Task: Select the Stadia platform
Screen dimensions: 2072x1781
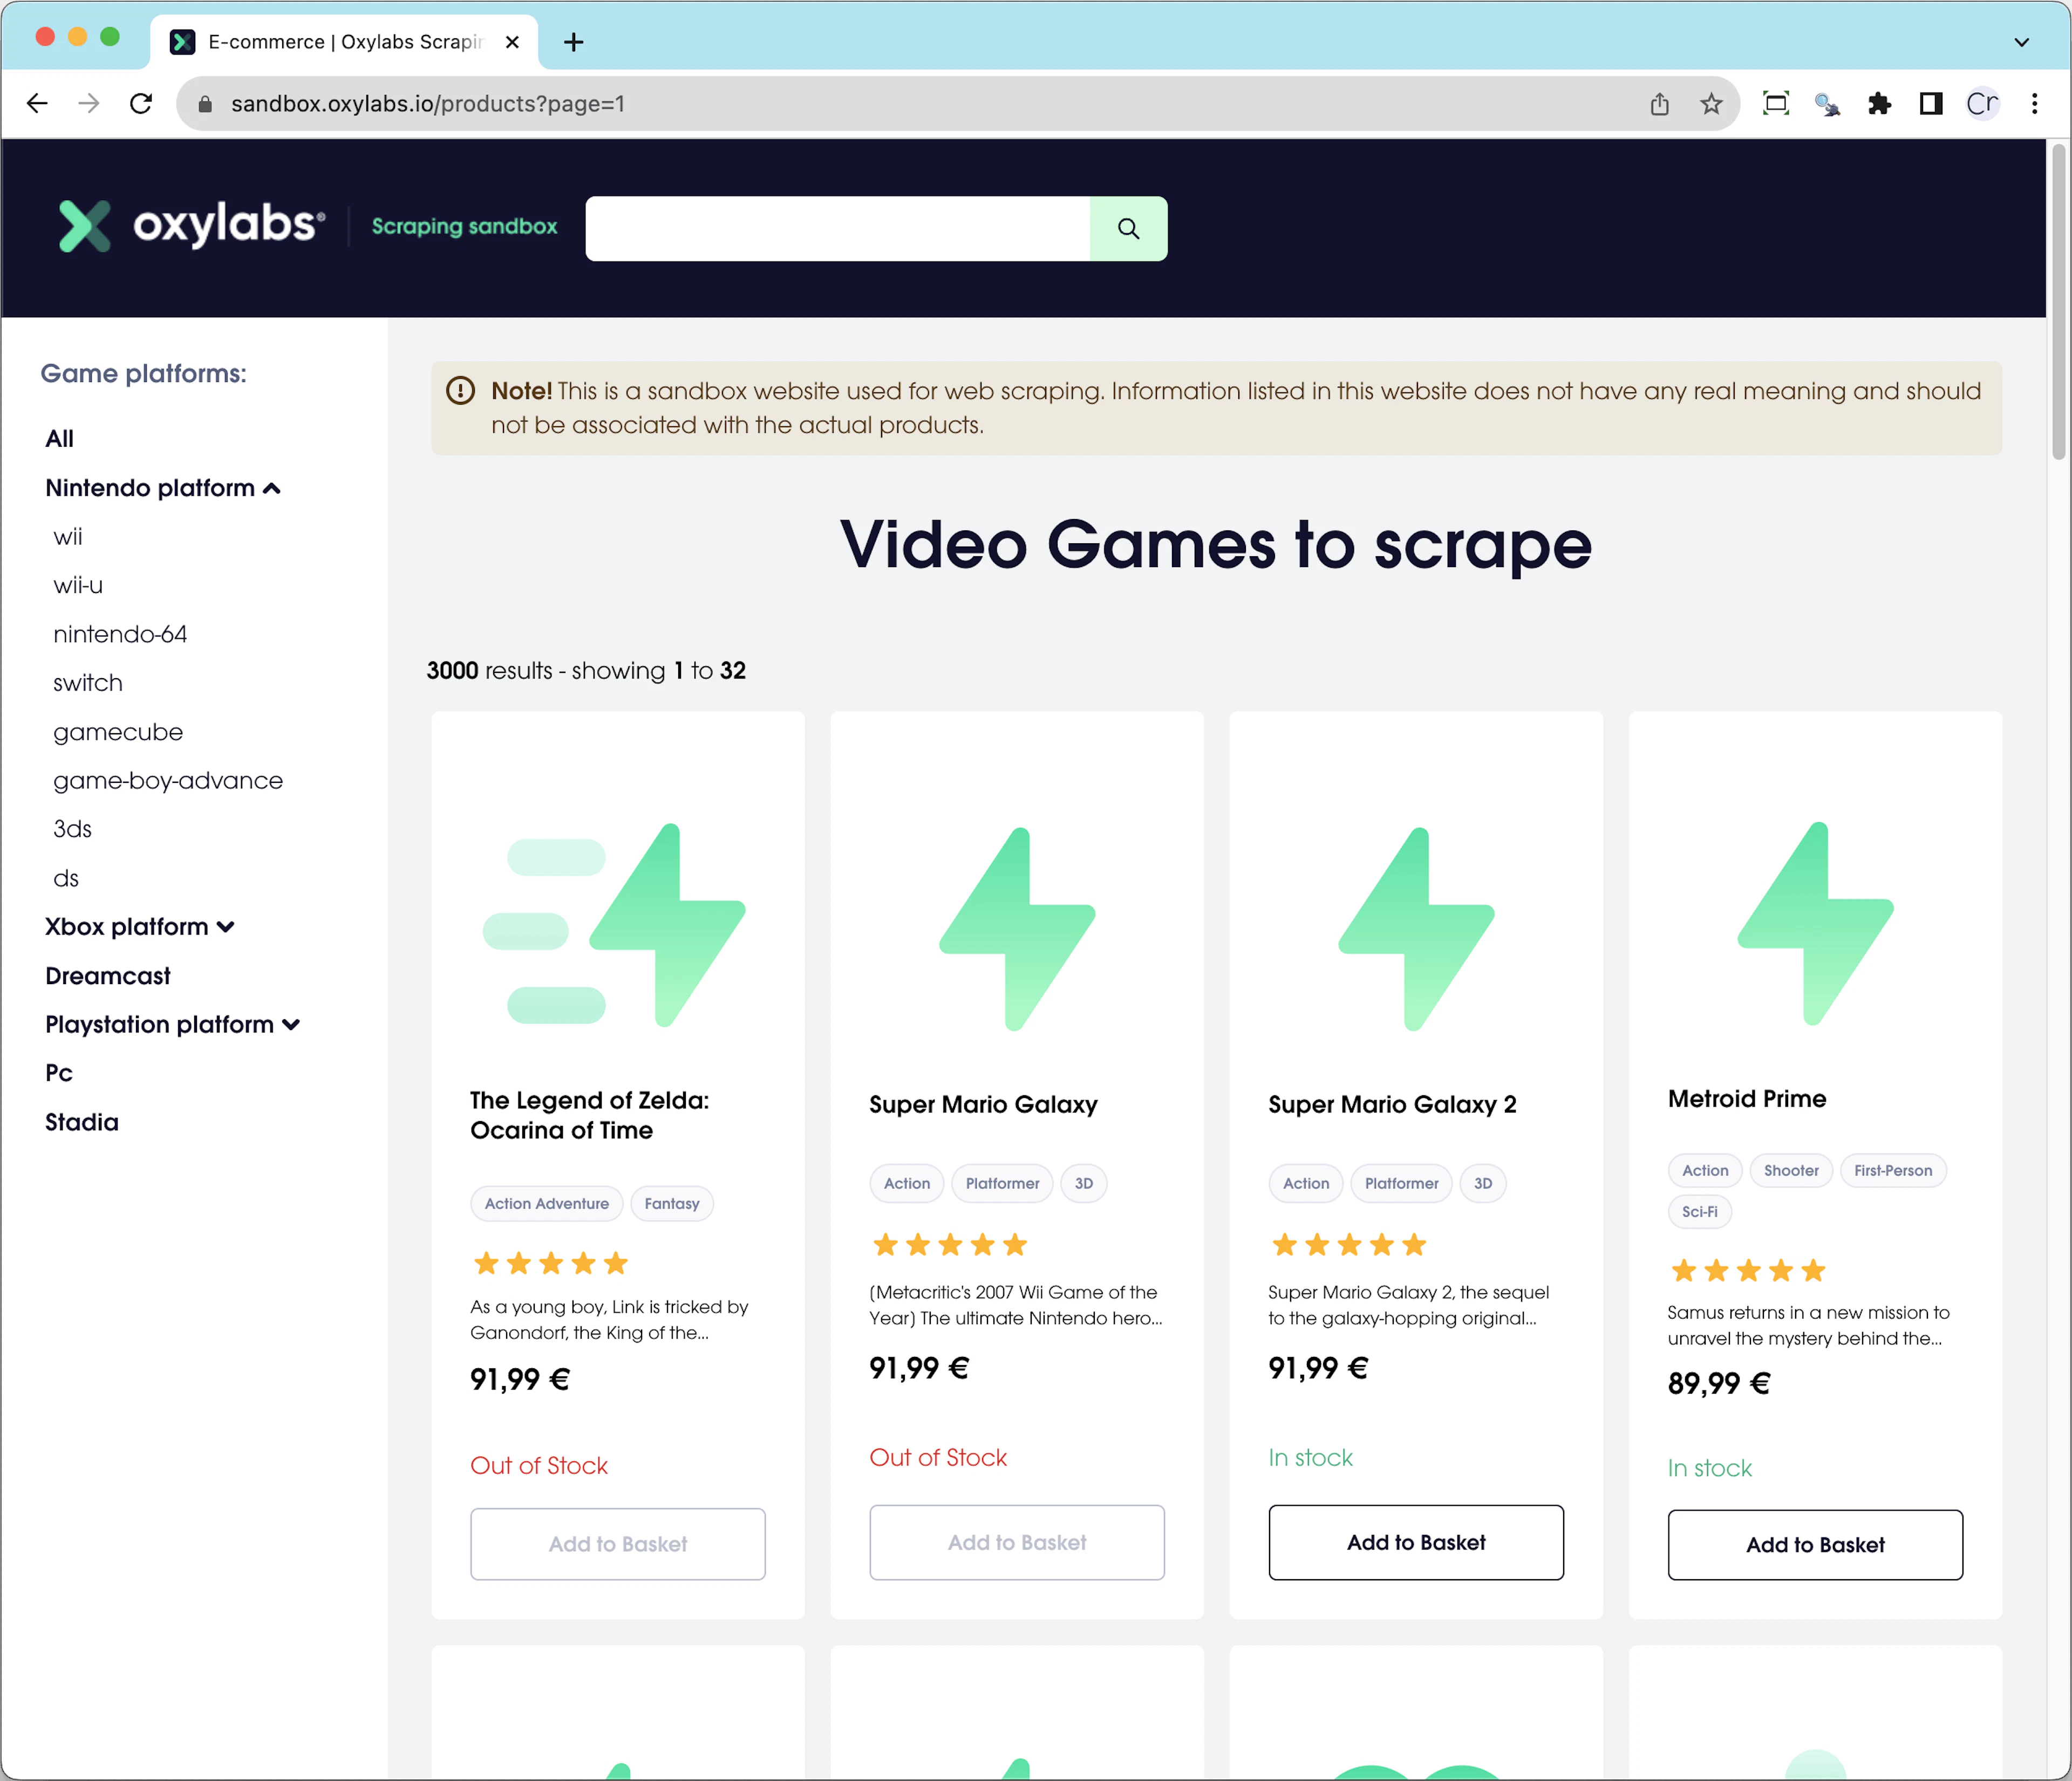Action: pos(82,1123)
